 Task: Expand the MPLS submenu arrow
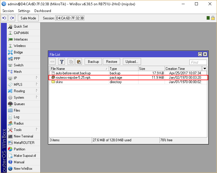[x=37, y=84]
